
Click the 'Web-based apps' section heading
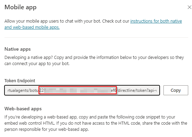(x=23, y=109)
